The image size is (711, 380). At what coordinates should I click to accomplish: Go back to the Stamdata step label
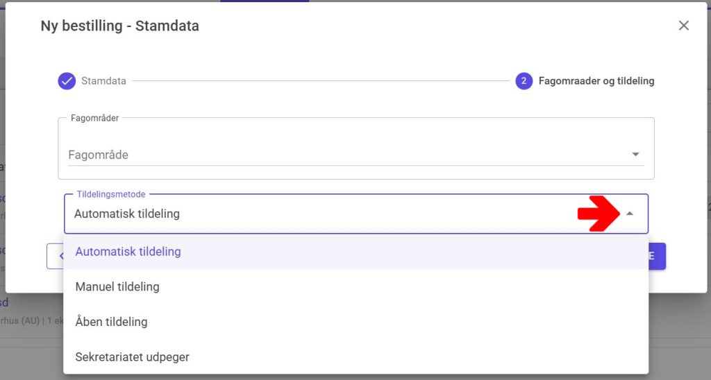[103, 81]
